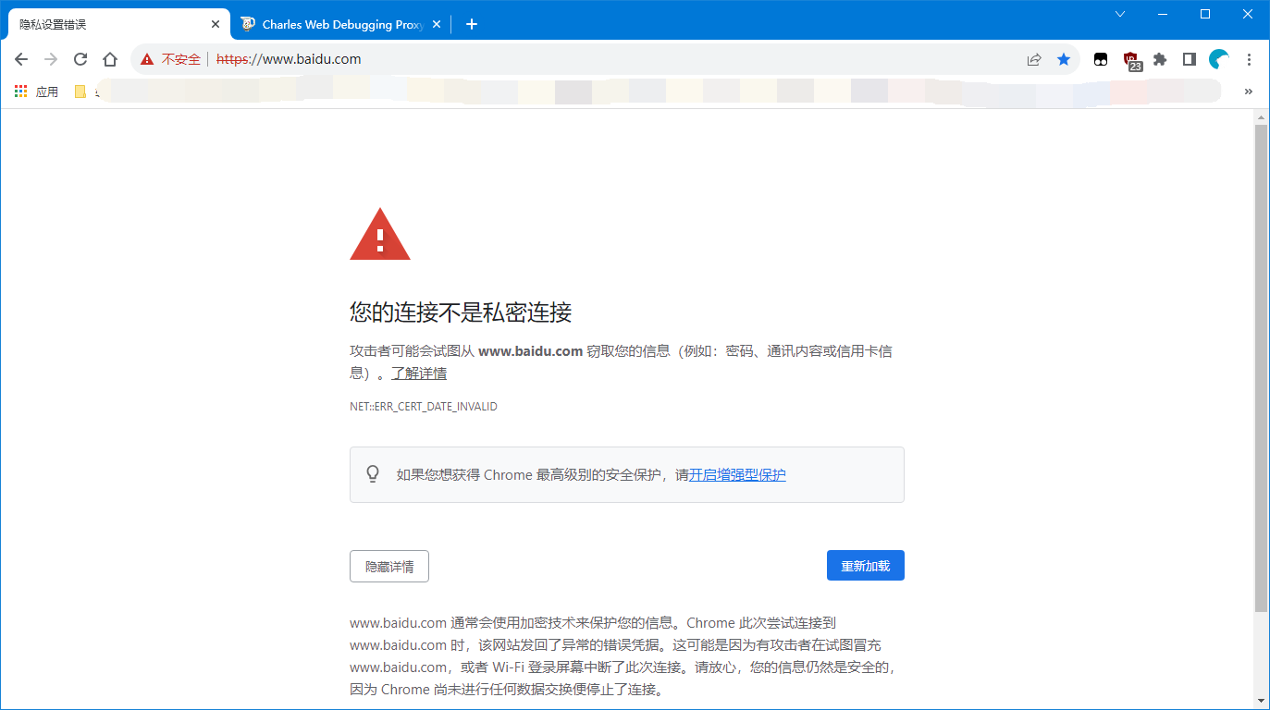Click the blue bookmark star

pos(1064,59)
